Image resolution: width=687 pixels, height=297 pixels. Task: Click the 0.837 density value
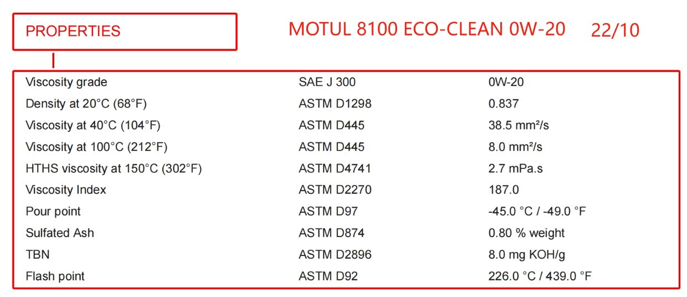tap(503, 104)
